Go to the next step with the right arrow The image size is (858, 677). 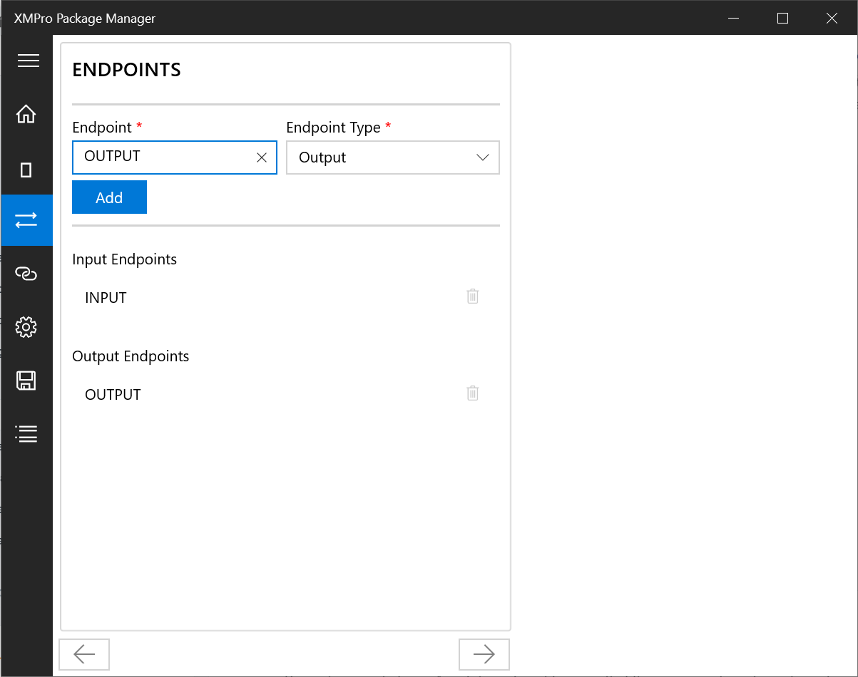pos(484,654)
